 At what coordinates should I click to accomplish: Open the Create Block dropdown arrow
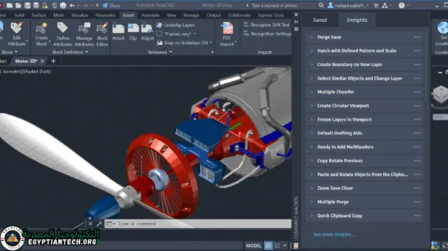point(49,42)
